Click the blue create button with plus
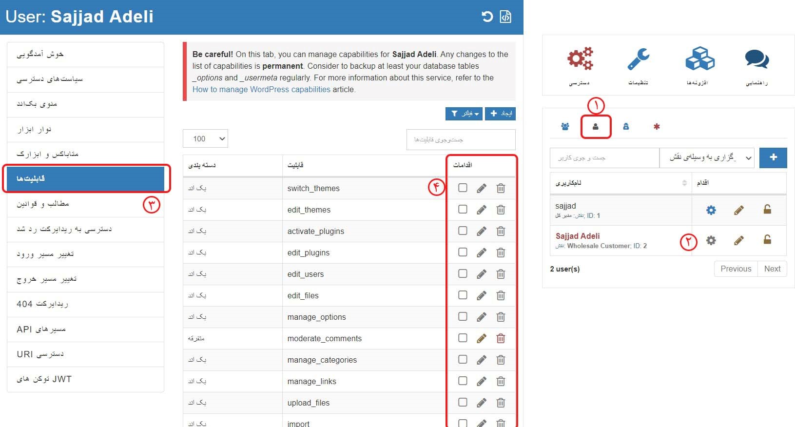This screenshot has width=795, height=427. pyautogui.click(x=500, y=114)
